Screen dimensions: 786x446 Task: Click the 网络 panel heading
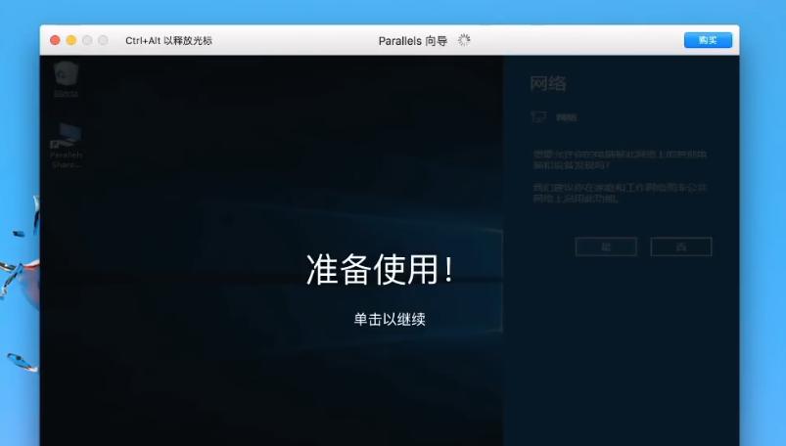coord(548,83)
